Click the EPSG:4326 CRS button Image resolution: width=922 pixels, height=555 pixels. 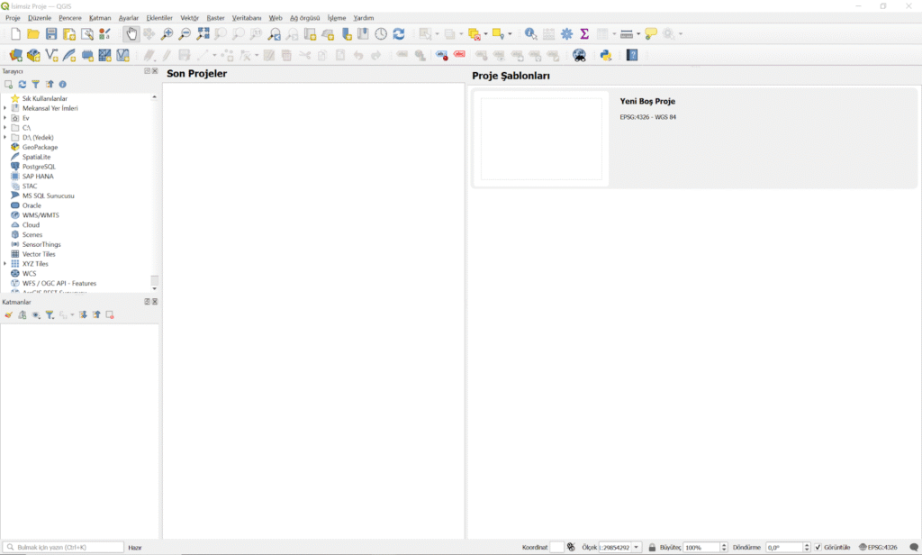[878, 547]
